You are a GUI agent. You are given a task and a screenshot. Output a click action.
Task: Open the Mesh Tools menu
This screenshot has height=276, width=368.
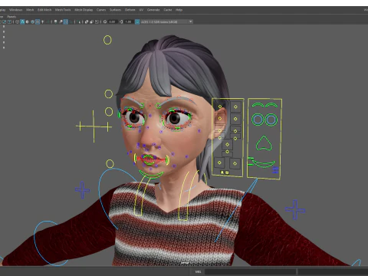63,10
